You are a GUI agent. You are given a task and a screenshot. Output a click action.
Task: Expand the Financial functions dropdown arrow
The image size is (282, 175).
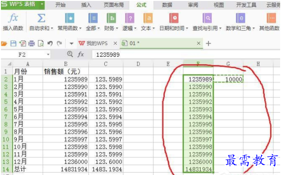coord(117,28)
